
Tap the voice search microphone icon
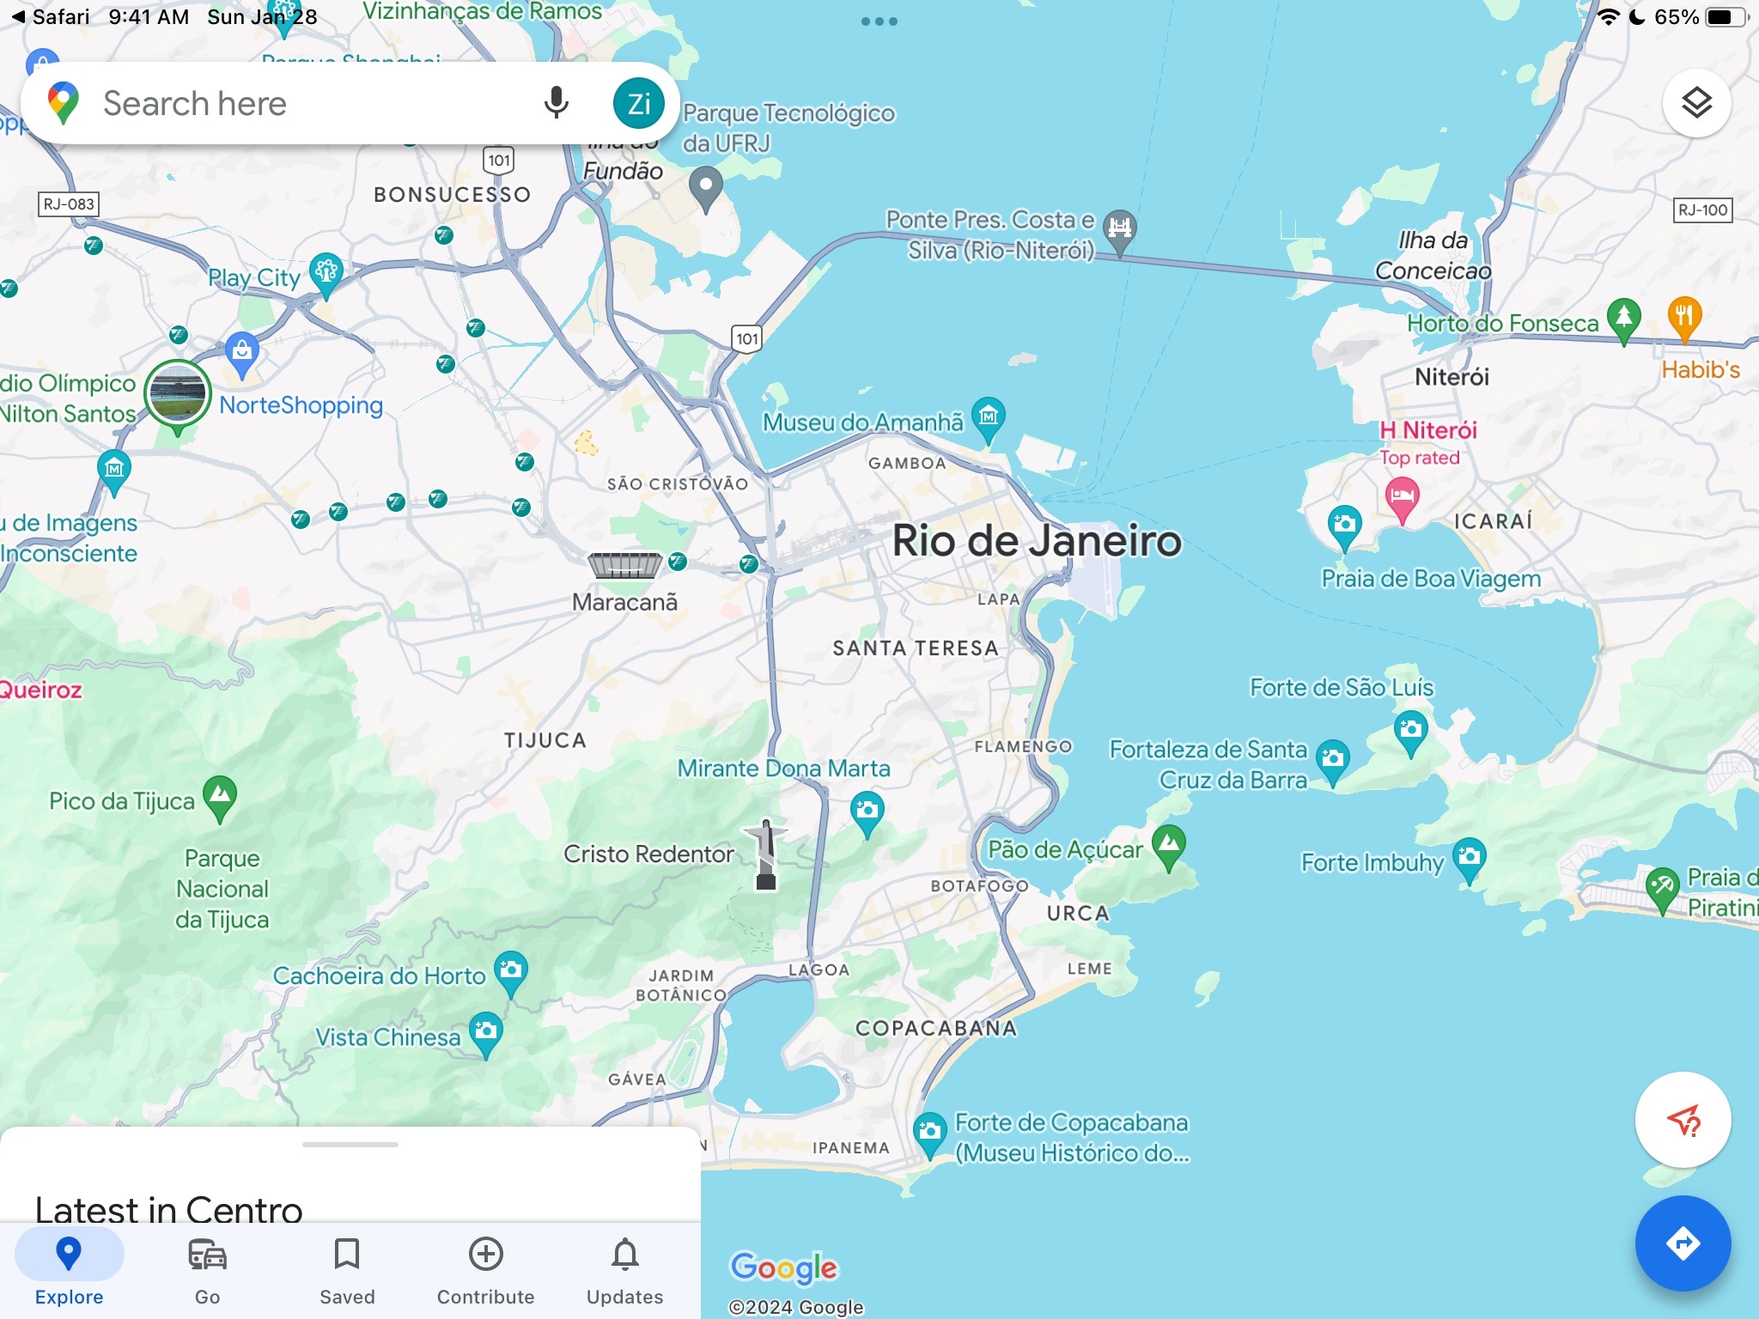tap(556, 103)
